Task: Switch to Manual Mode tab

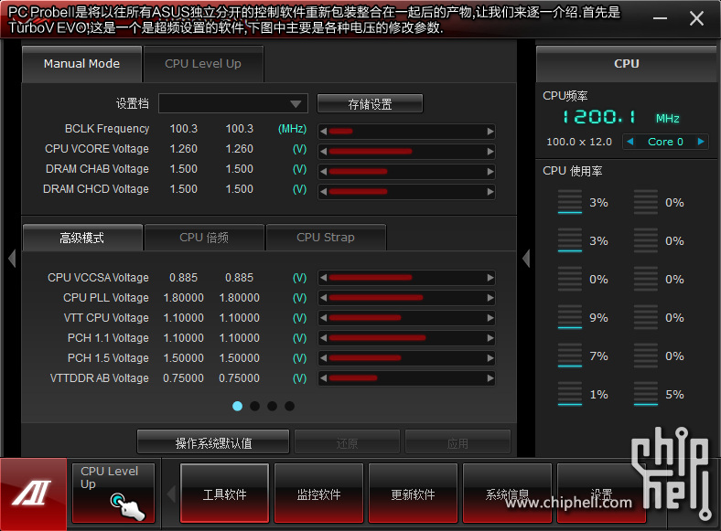Action: [81, 64]
